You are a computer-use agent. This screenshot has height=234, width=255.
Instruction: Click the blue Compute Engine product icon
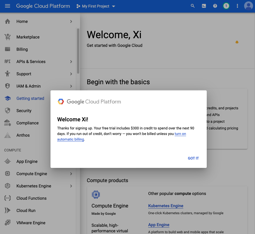click(96, 194)
